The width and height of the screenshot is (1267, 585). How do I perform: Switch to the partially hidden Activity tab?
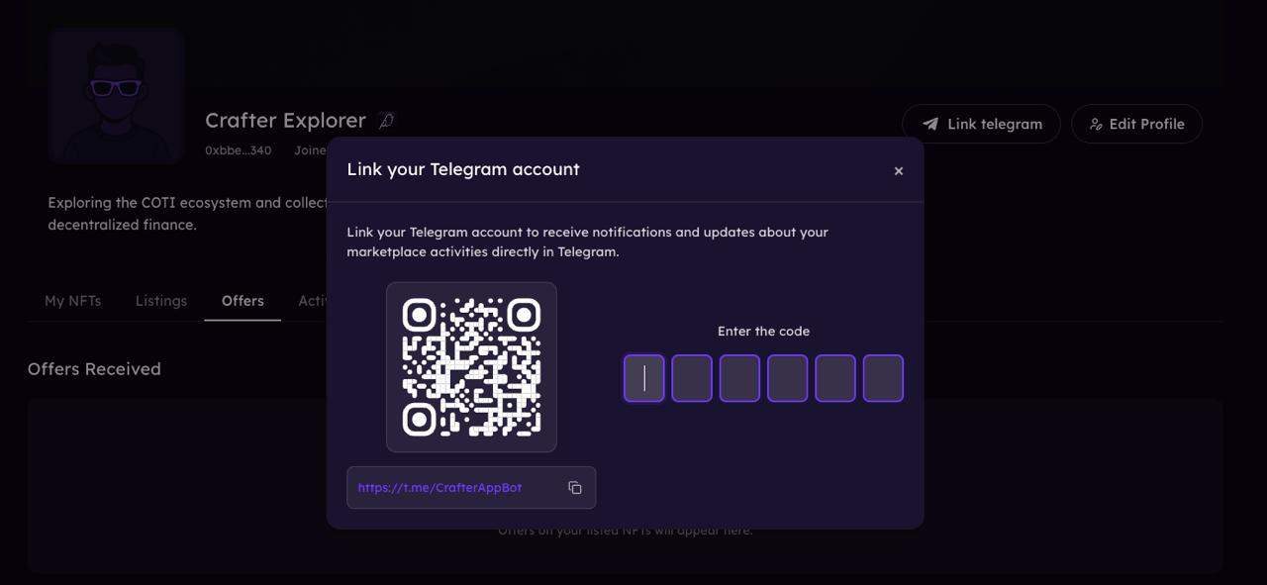(313, 301)
